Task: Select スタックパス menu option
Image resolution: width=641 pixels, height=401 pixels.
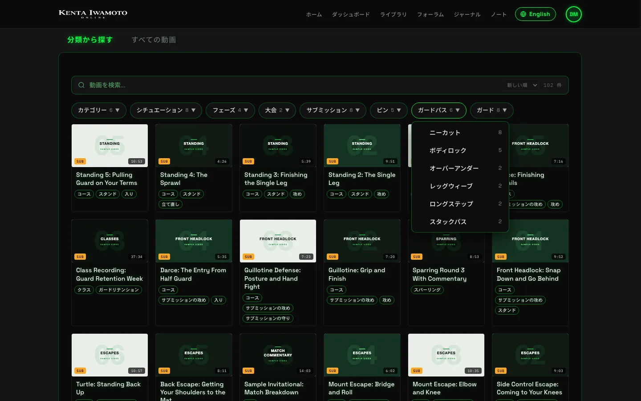Action: click(x=460, y=221)
